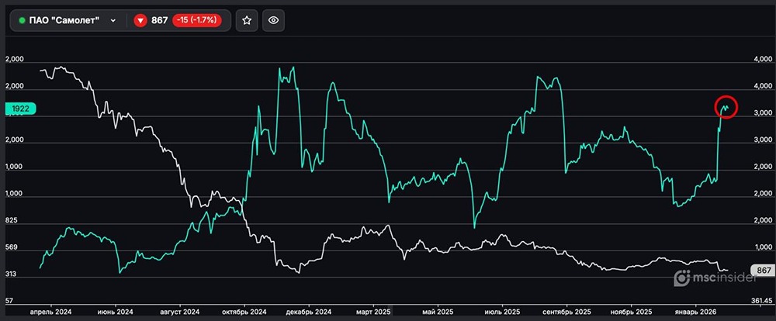Click the red circled marker on chart

(726, 108)
